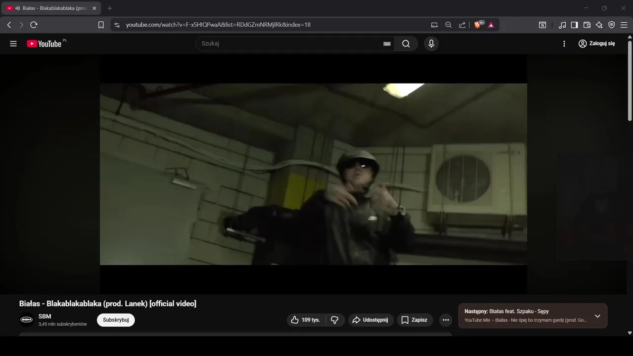633x356 pixels.
Task: Open Brave Rewards triangle icon
Action: [x=491, y=25]
